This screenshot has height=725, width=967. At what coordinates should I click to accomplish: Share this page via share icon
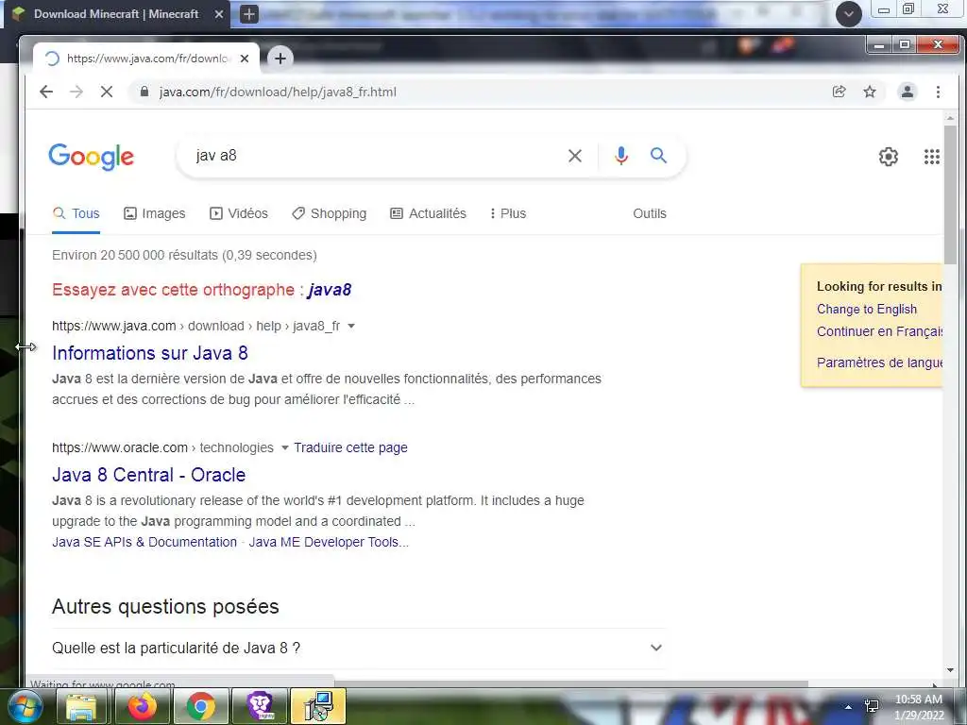click(840, 92)
